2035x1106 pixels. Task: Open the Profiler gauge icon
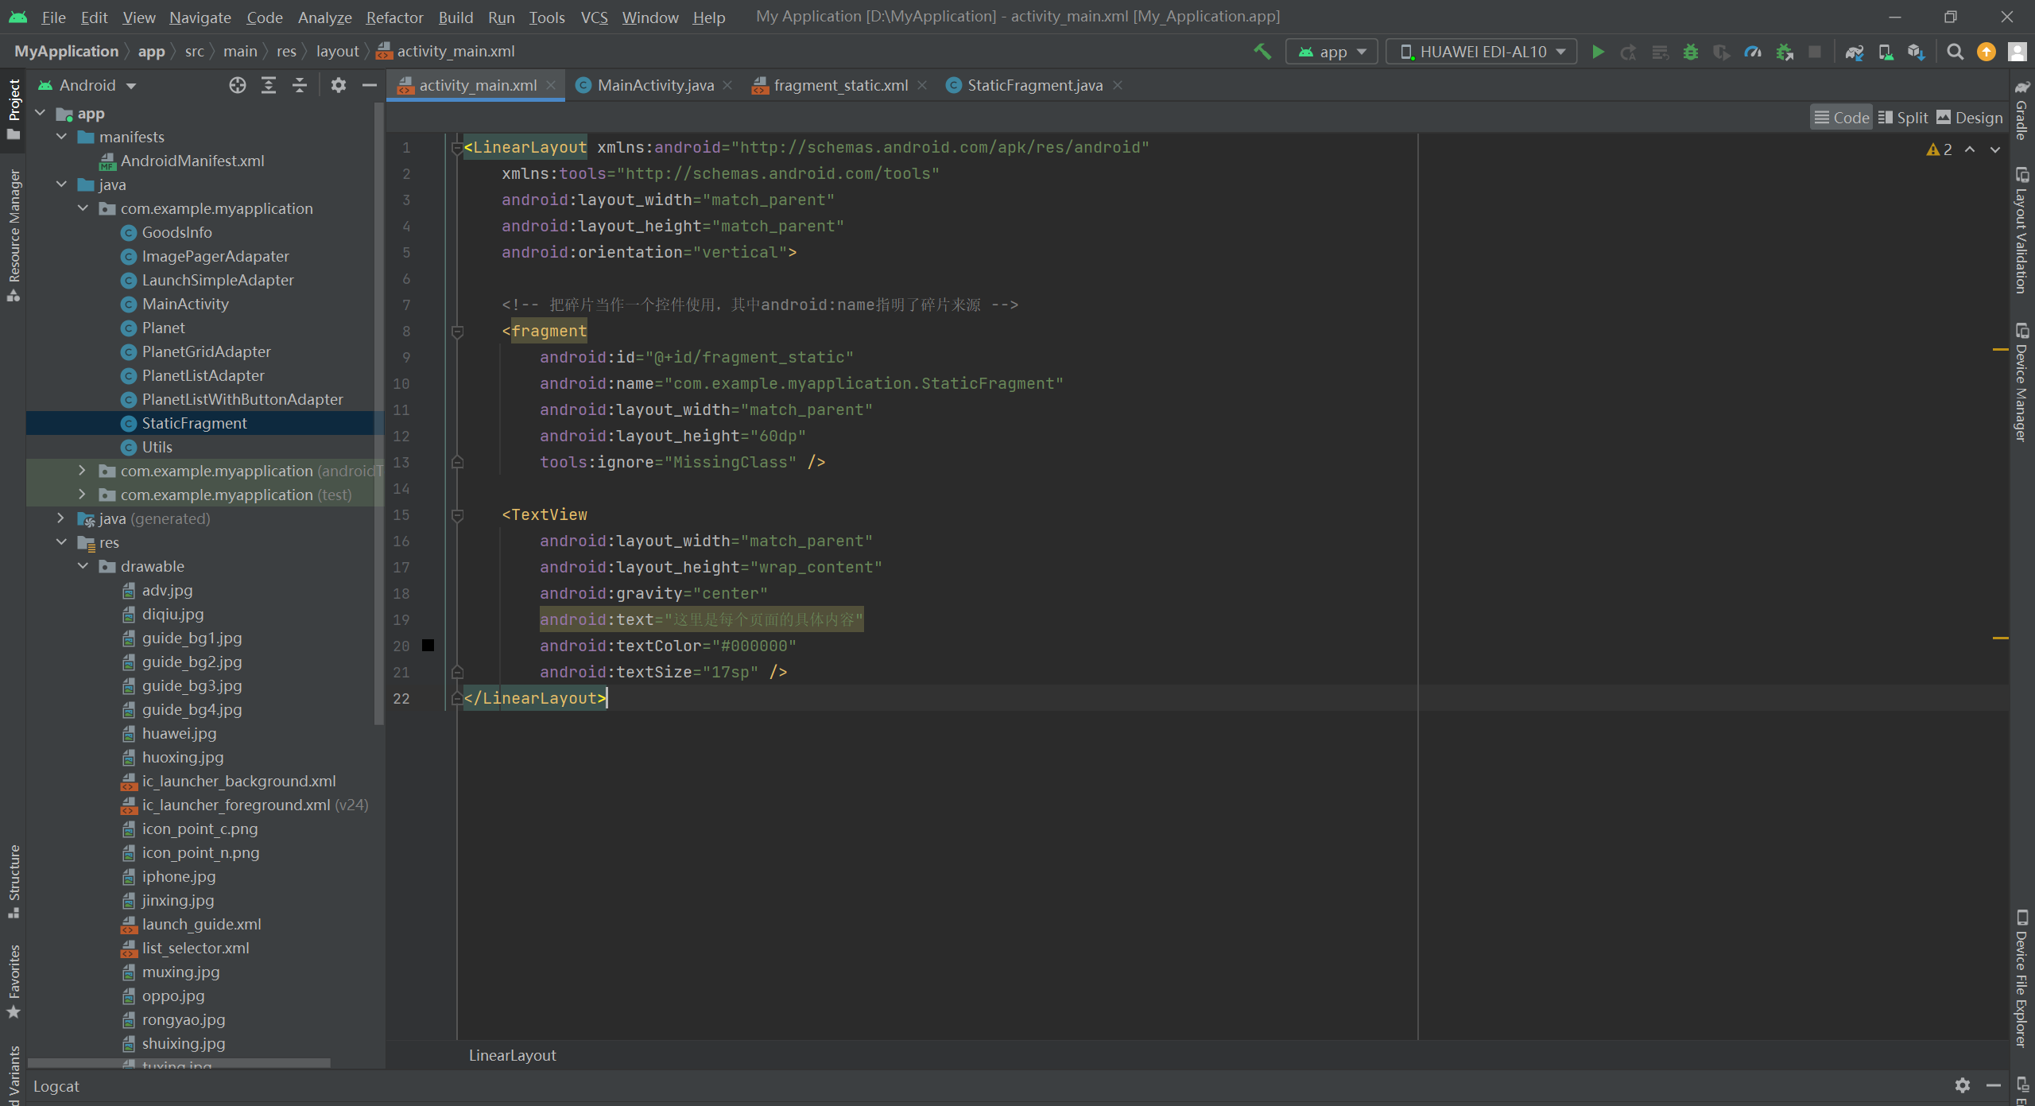[x=1752, y=52]
